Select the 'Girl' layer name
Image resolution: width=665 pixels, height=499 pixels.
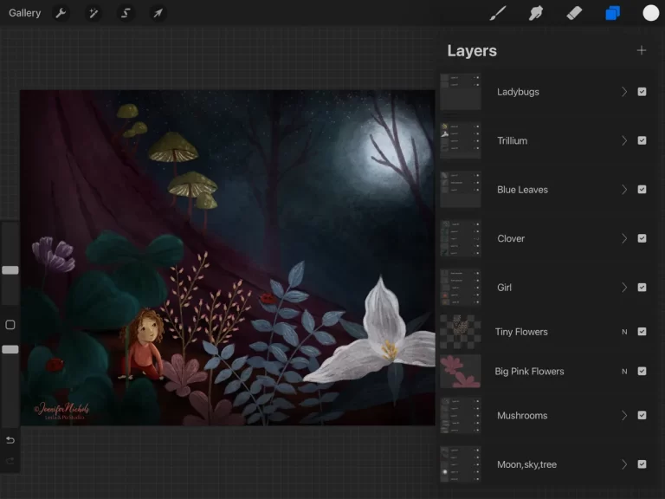(504, 288)
